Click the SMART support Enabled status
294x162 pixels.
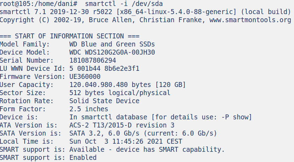[83, 158]
